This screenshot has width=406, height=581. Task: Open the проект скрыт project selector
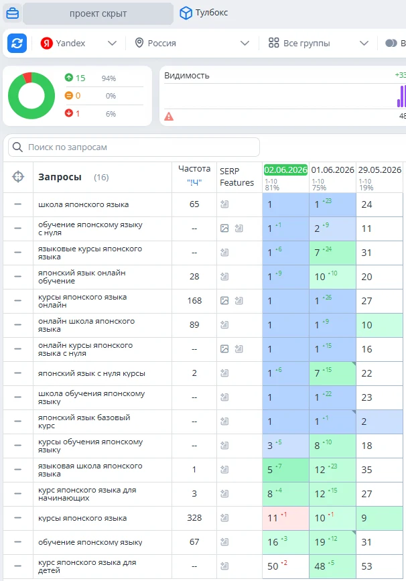tap(98, 13)
